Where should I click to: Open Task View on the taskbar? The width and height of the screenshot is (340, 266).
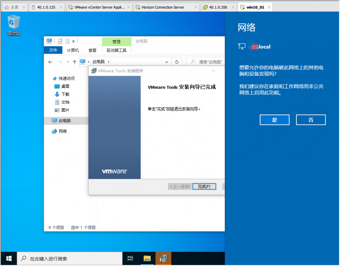(130, 258)
